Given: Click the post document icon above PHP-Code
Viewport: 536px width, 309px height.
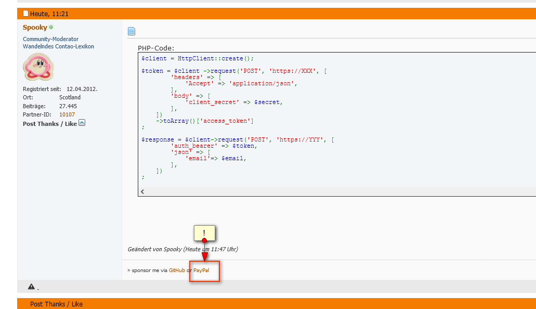Looking at the screenshot, I should [x=131, y=31].
